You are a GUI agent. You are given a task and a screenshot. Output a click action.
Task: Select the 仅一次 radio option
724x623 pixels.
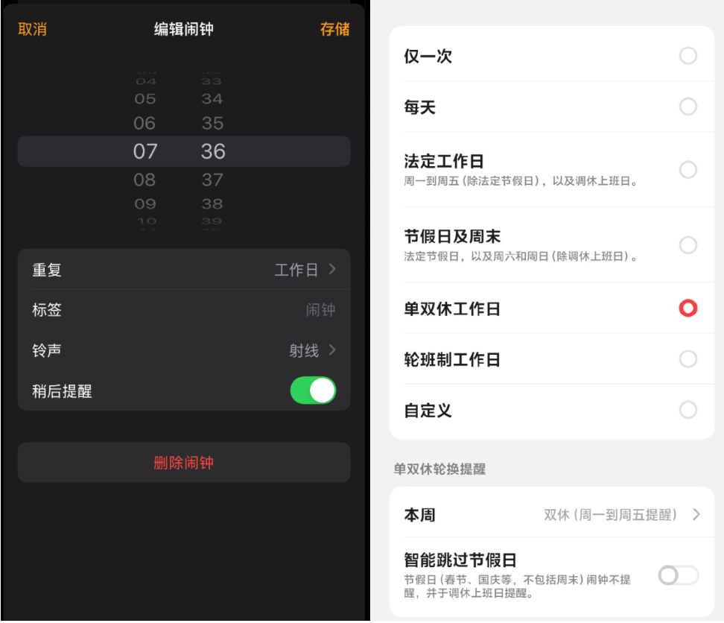688,56
